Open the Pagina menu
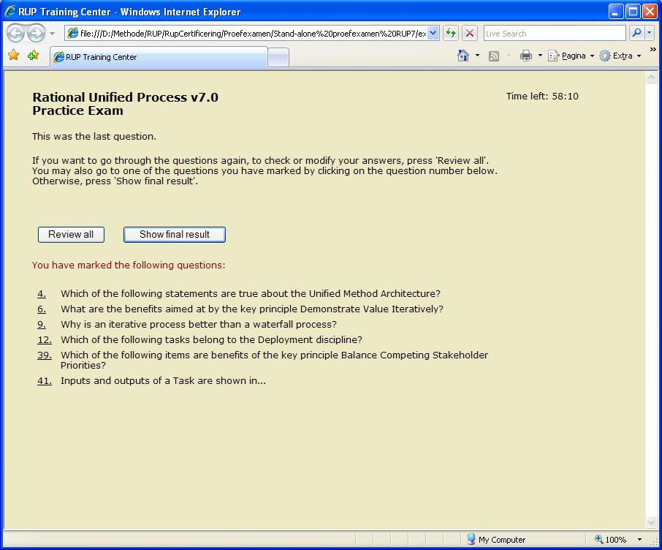Image resolution: width=662 pixels, height=550 pixels. click(571, 56)
